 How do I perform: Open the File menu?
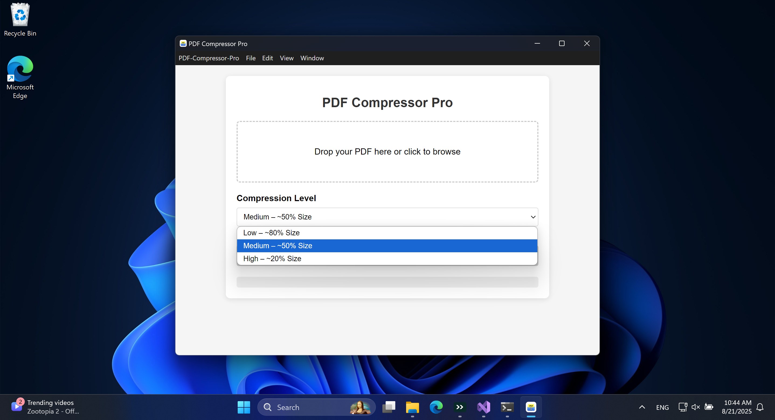(x=250, y=58)
